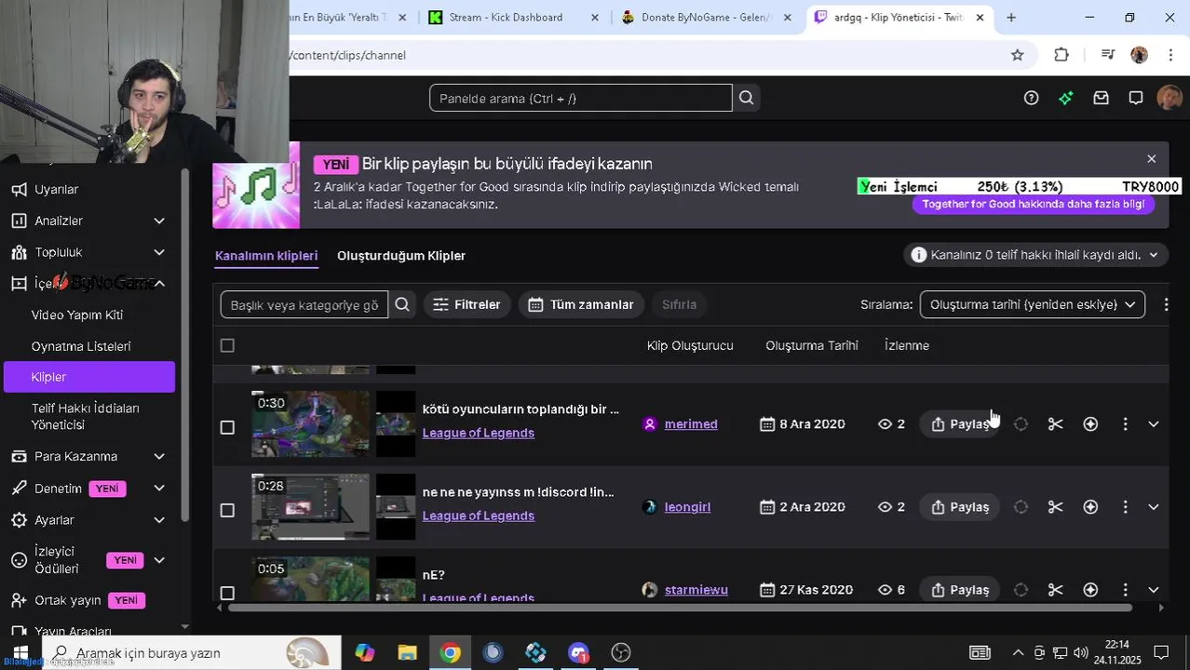The height and width of the screenshot is (670, 1190).
Task: Open the inbox mail icon in header
Action: pos(1101,98)
